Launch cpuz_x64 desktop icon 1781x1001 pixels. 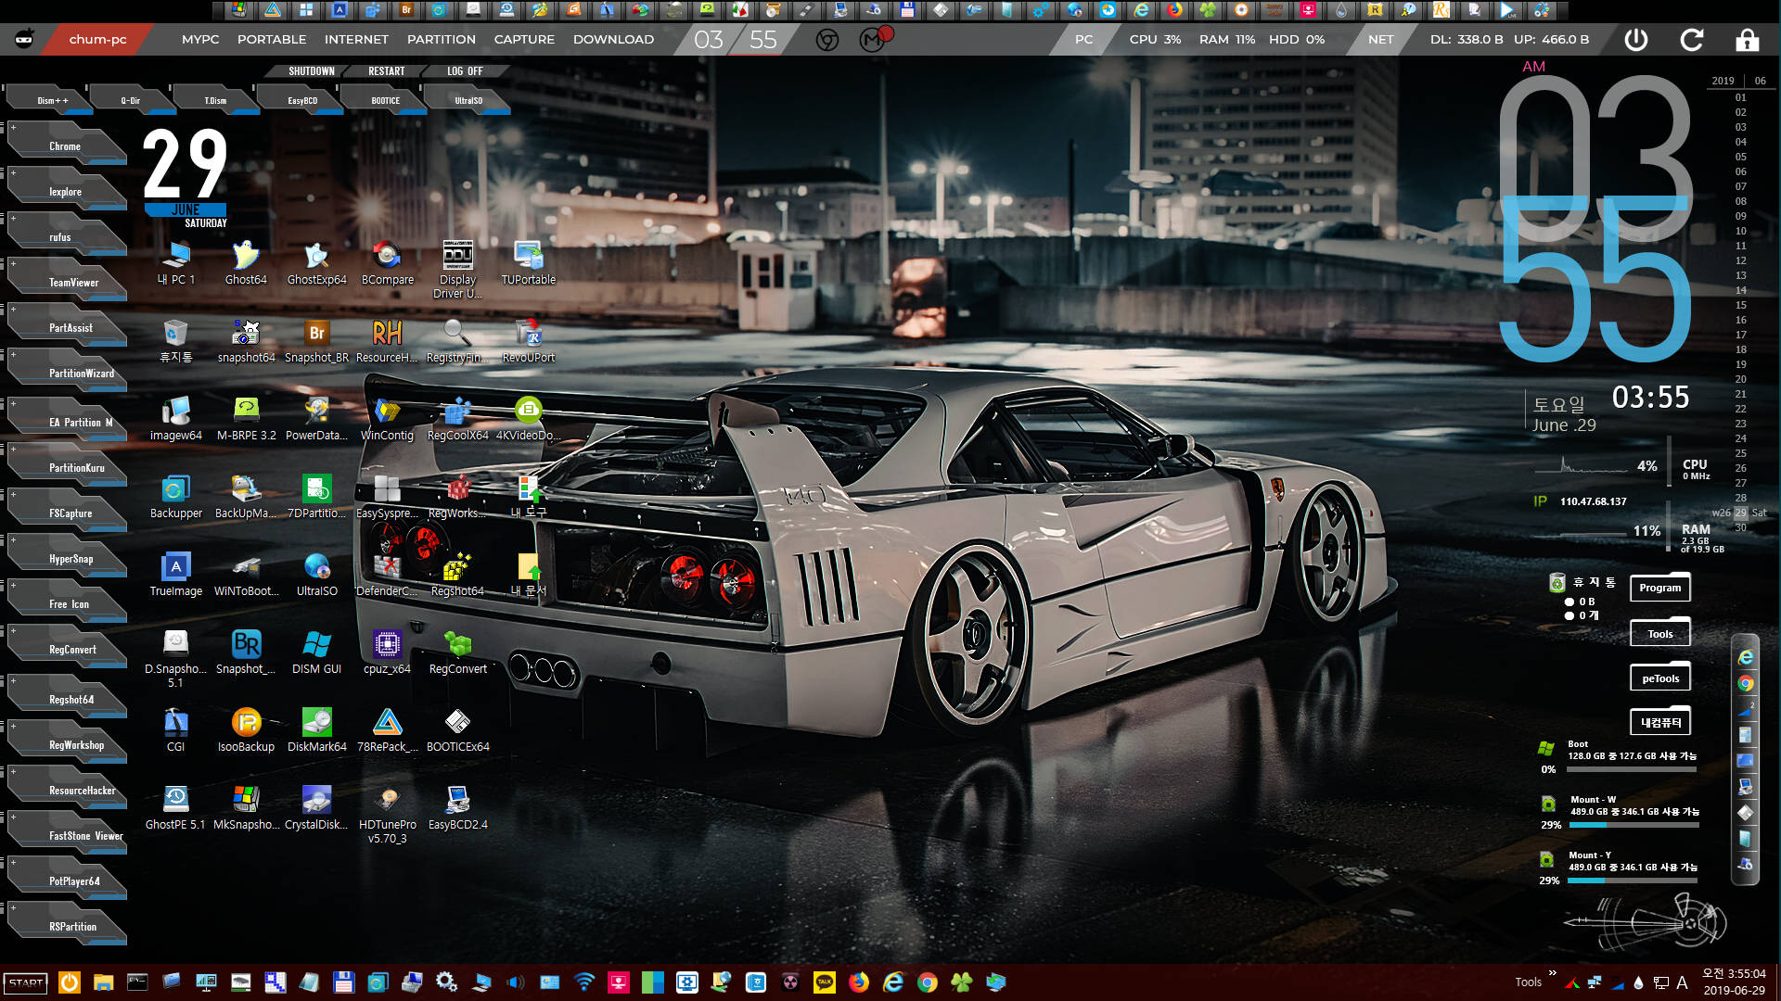(387, 652)
